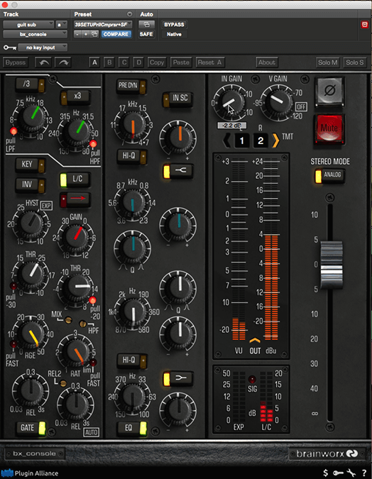Disable the L/C compressor switch
The image size is (372, 479).
click(x=75, y=180)
